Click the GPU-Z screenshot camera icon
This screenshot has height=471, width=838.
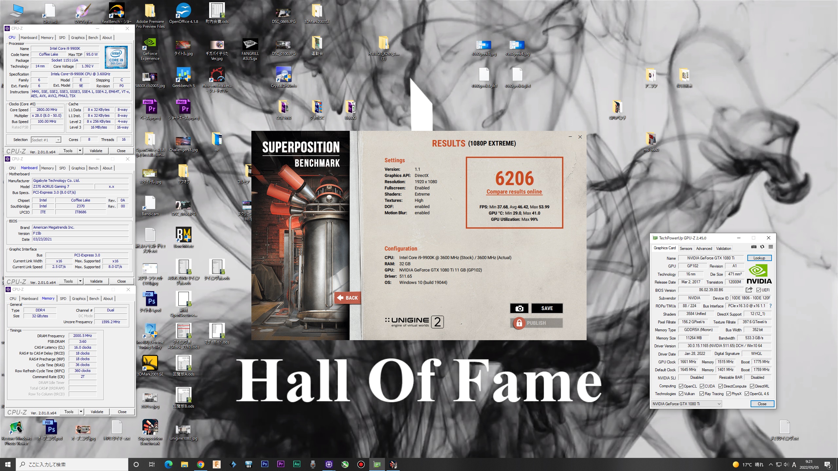pos(754,247)
